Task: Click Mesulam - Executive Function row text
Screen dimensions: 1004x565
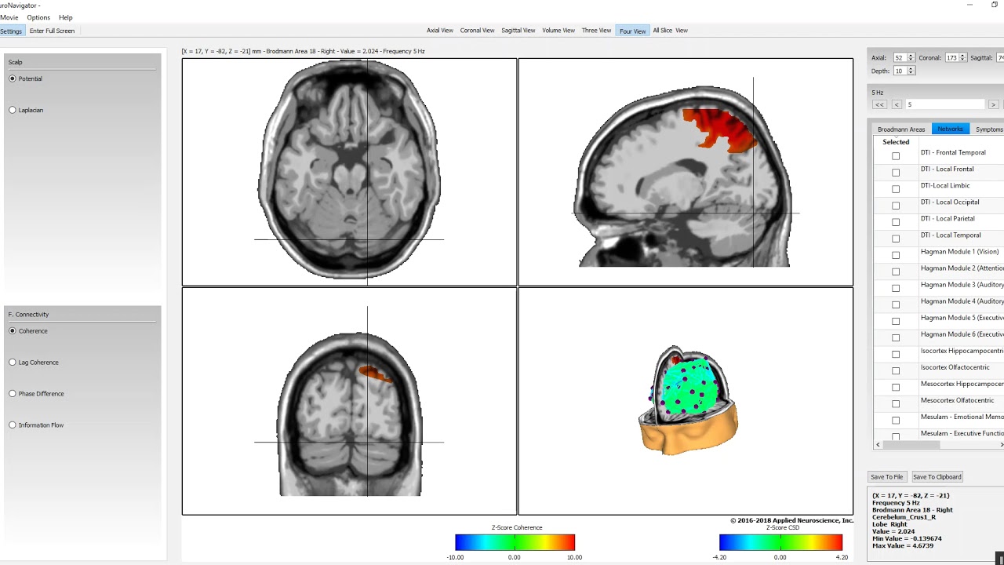Action: tap(962, 433)
